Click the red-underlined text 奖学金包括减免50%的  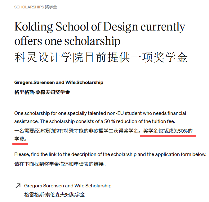click(168, 131)
